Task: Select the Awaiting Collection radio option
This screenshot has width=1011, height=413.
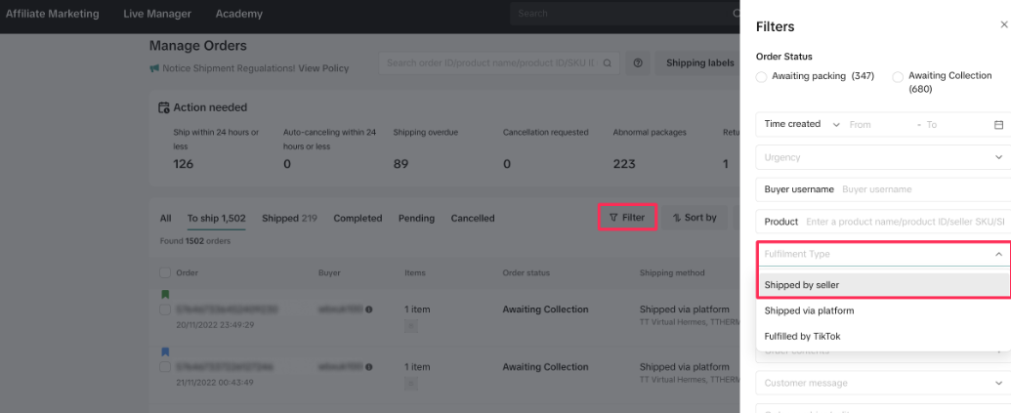Action: 898,76
